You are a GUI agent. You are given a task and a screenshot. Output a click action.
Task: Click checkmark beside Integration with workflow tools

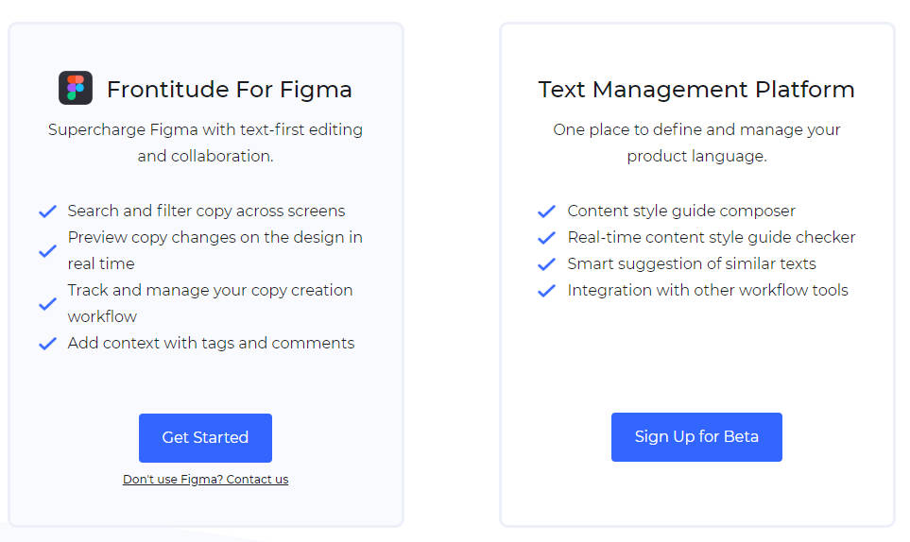click(546, 291)
